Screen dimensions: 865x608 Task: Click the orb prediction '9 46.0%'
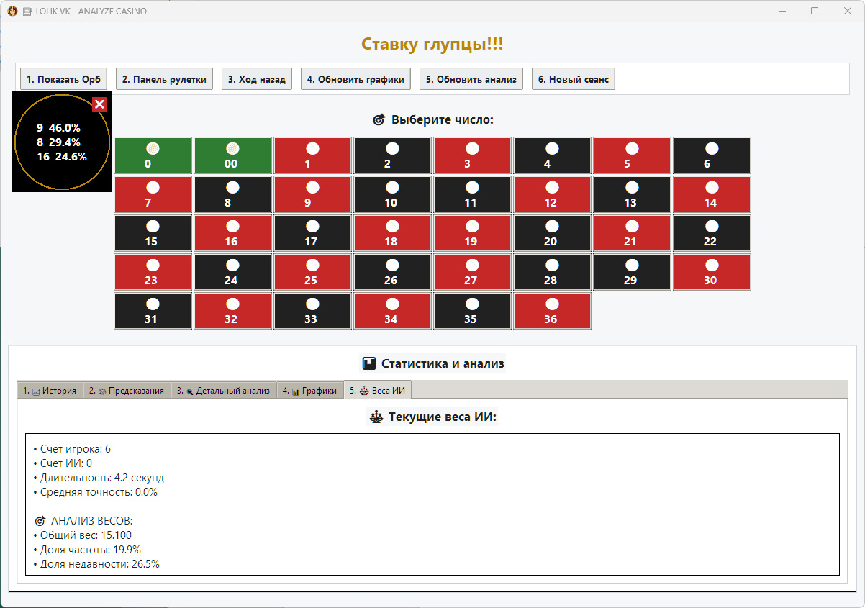pyautogui.click(x=58, y=127)
